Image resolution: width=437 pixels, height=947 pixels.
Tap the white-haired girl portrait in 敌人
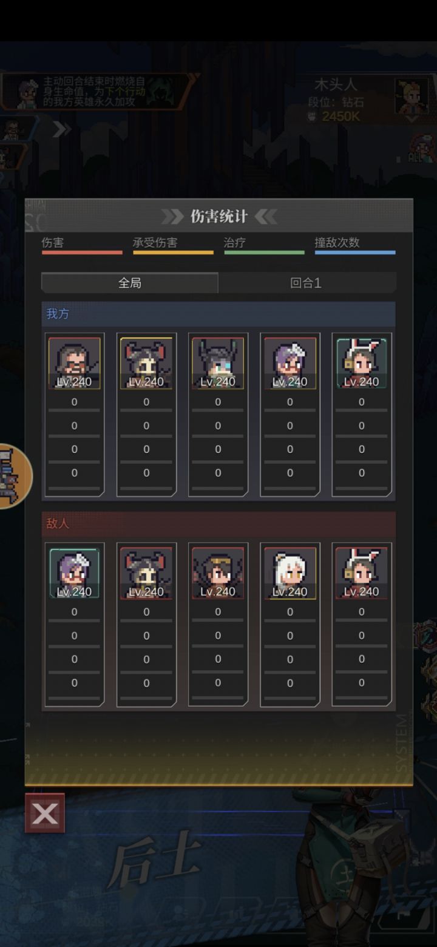(x=290, y=573)
